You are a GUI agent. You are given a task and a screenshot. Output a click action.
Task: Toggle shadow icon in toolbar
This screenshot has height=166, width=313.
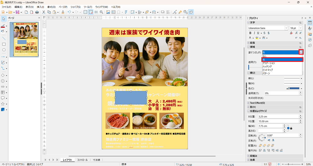tap(162, 12)
